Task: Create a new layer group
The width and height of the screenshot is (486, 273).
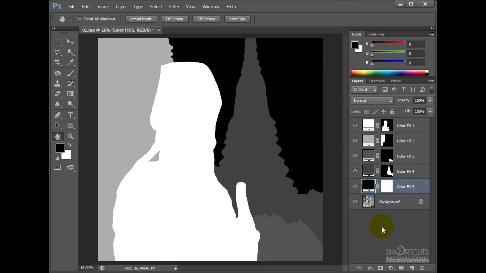Action: pyautogui.click(x=401, y=268)
